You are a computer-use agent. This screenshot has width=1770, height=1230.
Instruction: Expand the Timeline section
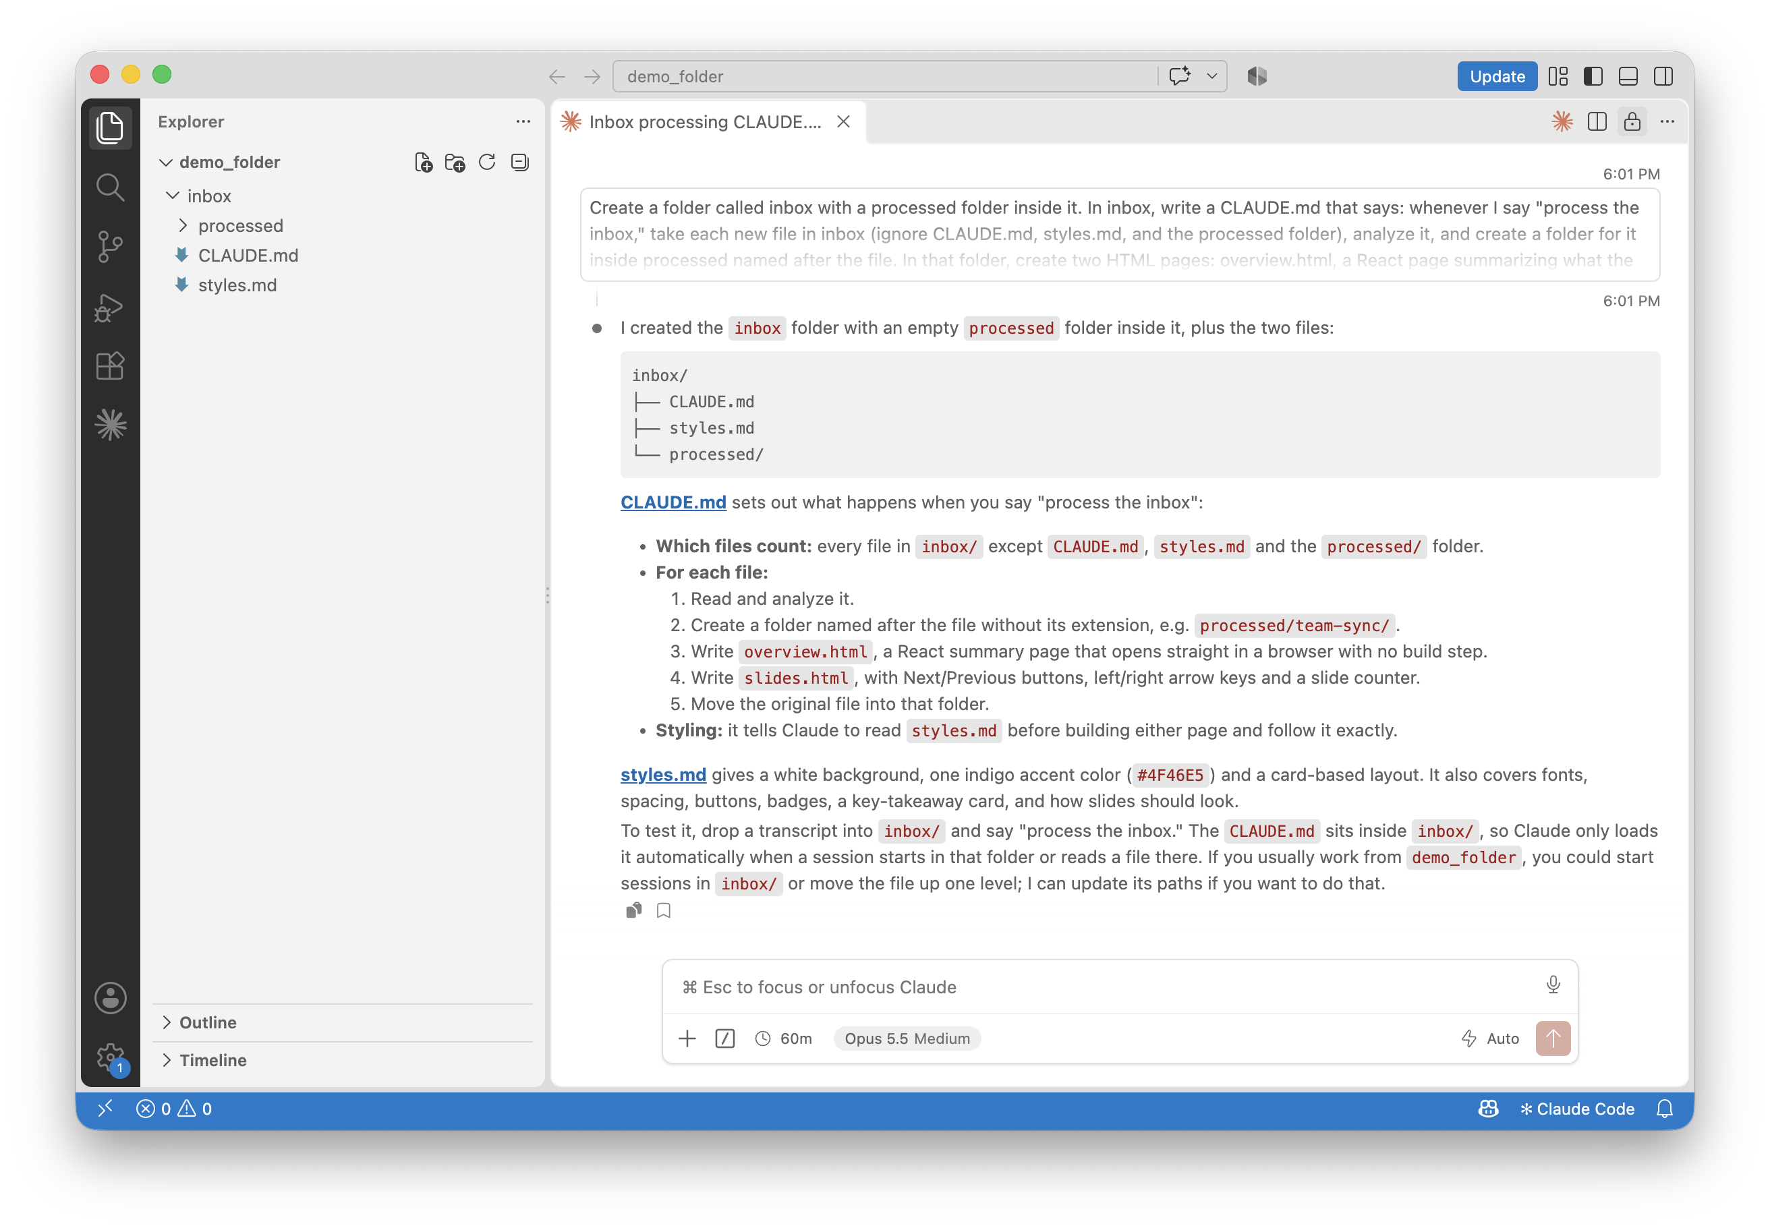[x=212, y=1059]
